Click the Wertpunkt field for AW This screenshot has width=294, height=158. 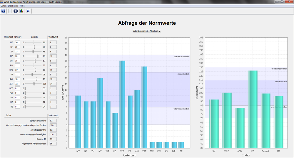click(53, 79)
